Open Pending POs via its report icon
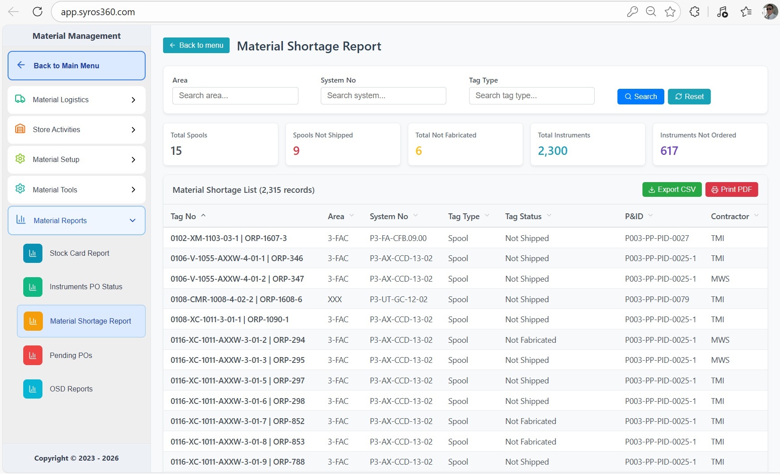Screen dimensions: 780x474 click(33, 355)
